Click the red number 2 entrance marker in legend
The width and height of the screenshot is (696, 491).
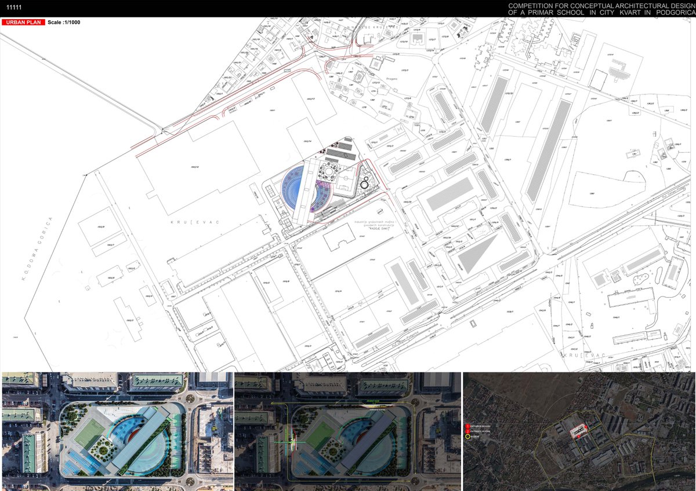click(468, 431)
